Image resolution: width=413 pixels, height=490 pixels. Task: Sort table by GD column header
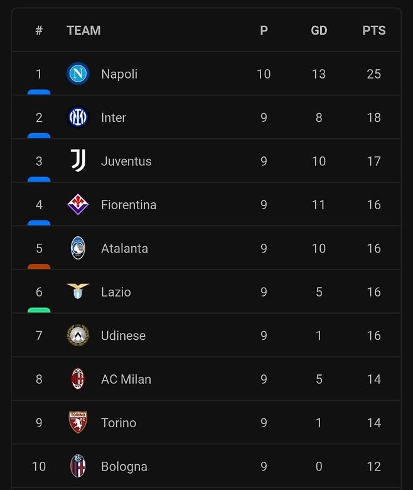click(x=319, y=30)
